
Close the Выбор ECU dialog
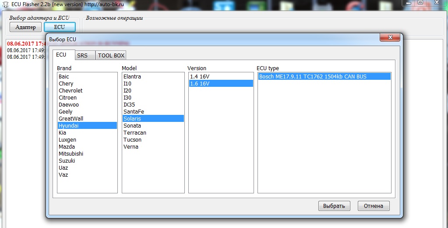pos(390,37)
